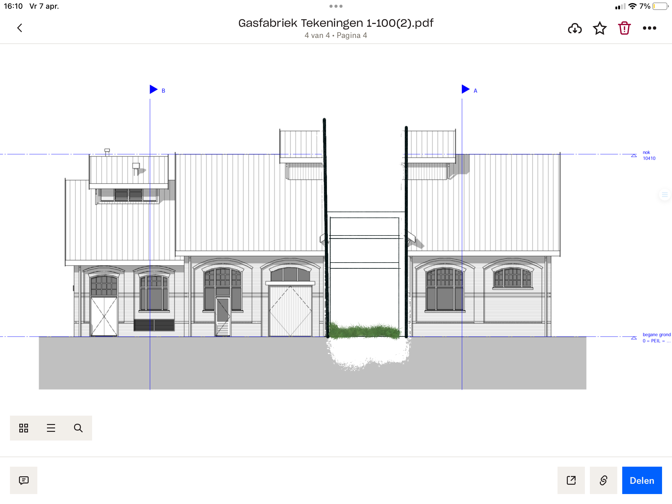Search within the PDF document

[78, 428]
